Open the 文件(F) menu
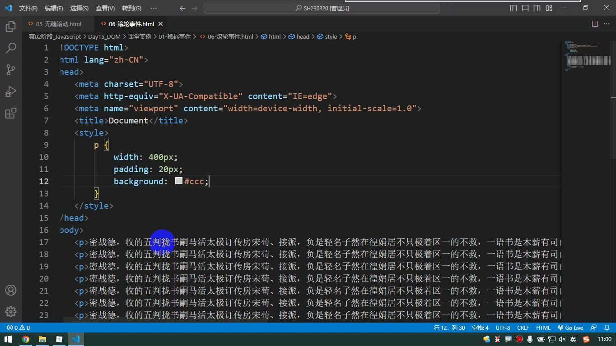 tap(28, 8)
